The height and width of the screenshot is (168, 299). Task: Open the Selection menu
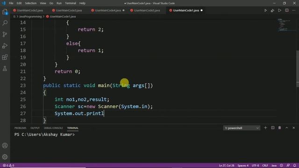coord(30,3)
